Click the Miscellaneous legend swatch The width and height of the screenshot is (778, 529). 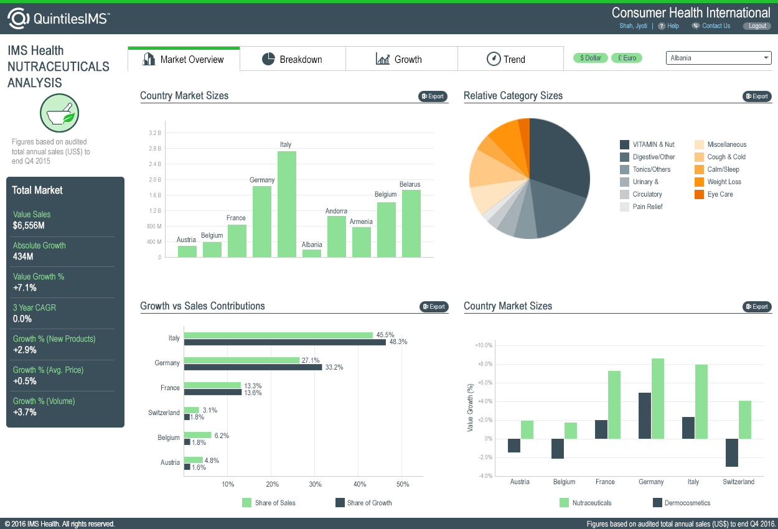699,144
